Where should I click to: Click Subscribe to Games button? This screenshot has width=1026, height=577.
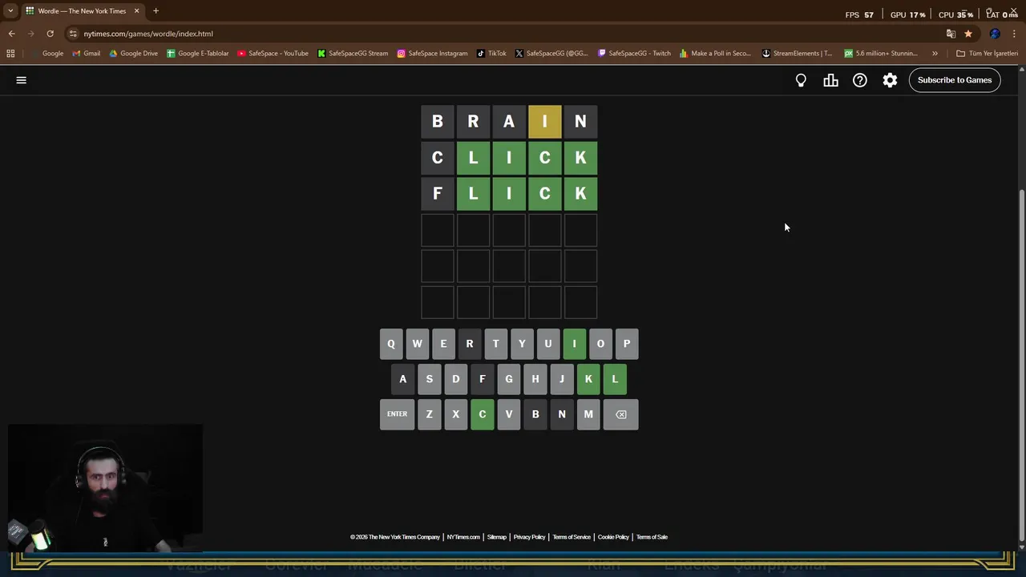955,80
